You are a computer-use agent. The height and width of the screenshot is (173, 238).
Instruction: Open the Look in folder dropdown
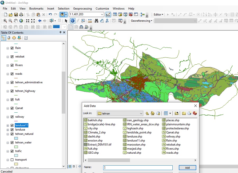tap(141, 113)
